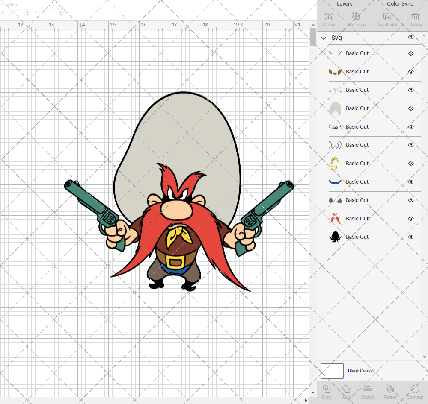Image resolution: width=428 pixels, height=404 pixels.
Task: Click Layers panel scrollbar down arrow
Action: tap(424, 357)
